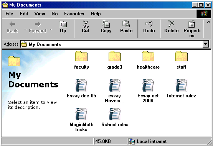The width and height of the screenshot is (213, 146).
Task: Click the Address label
Action: click(x=11, y=44)
